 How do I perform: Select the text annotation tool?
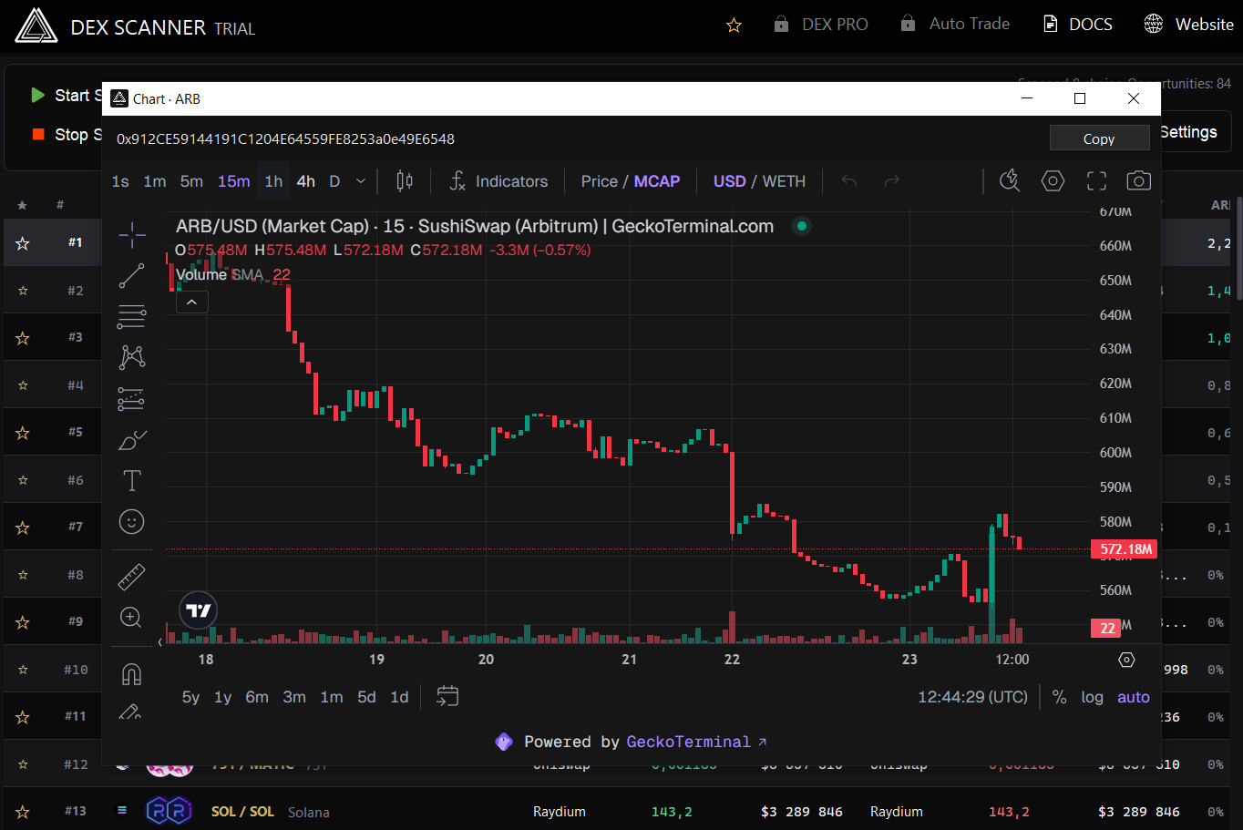coord(131,480)
